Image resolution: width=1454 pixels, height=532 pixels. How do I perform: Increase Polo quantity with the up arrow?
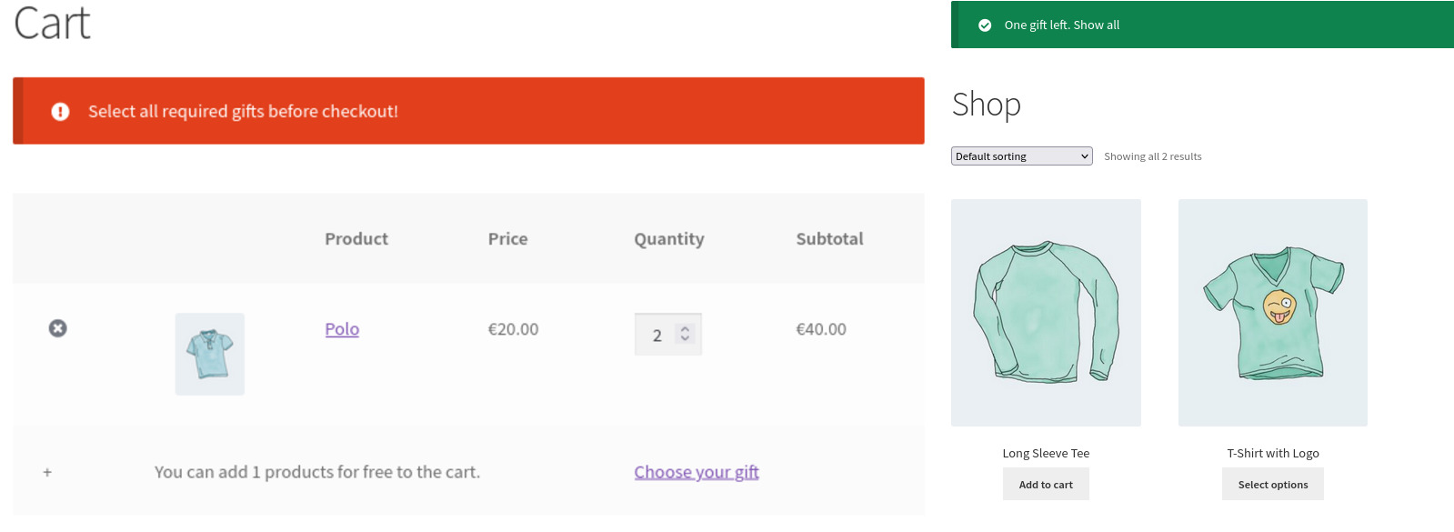[x=686, y=329]
